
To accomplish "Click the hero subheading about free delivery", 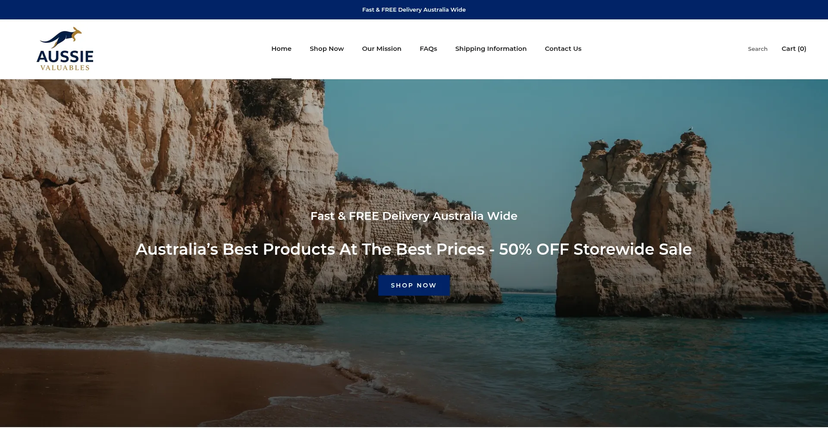I will pyautogui.click(x=414, y=216).
